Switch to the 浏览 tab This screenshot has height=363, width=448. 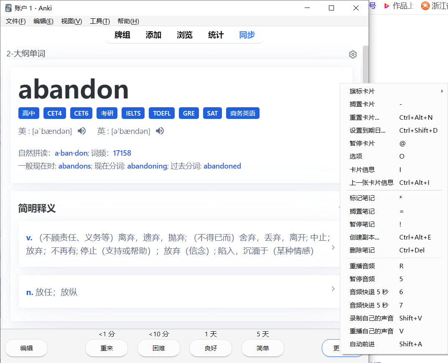pyautogui.click(x=184, y=35)
